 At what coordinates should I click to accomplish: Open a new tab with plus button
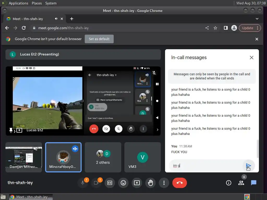pos(72,19)
